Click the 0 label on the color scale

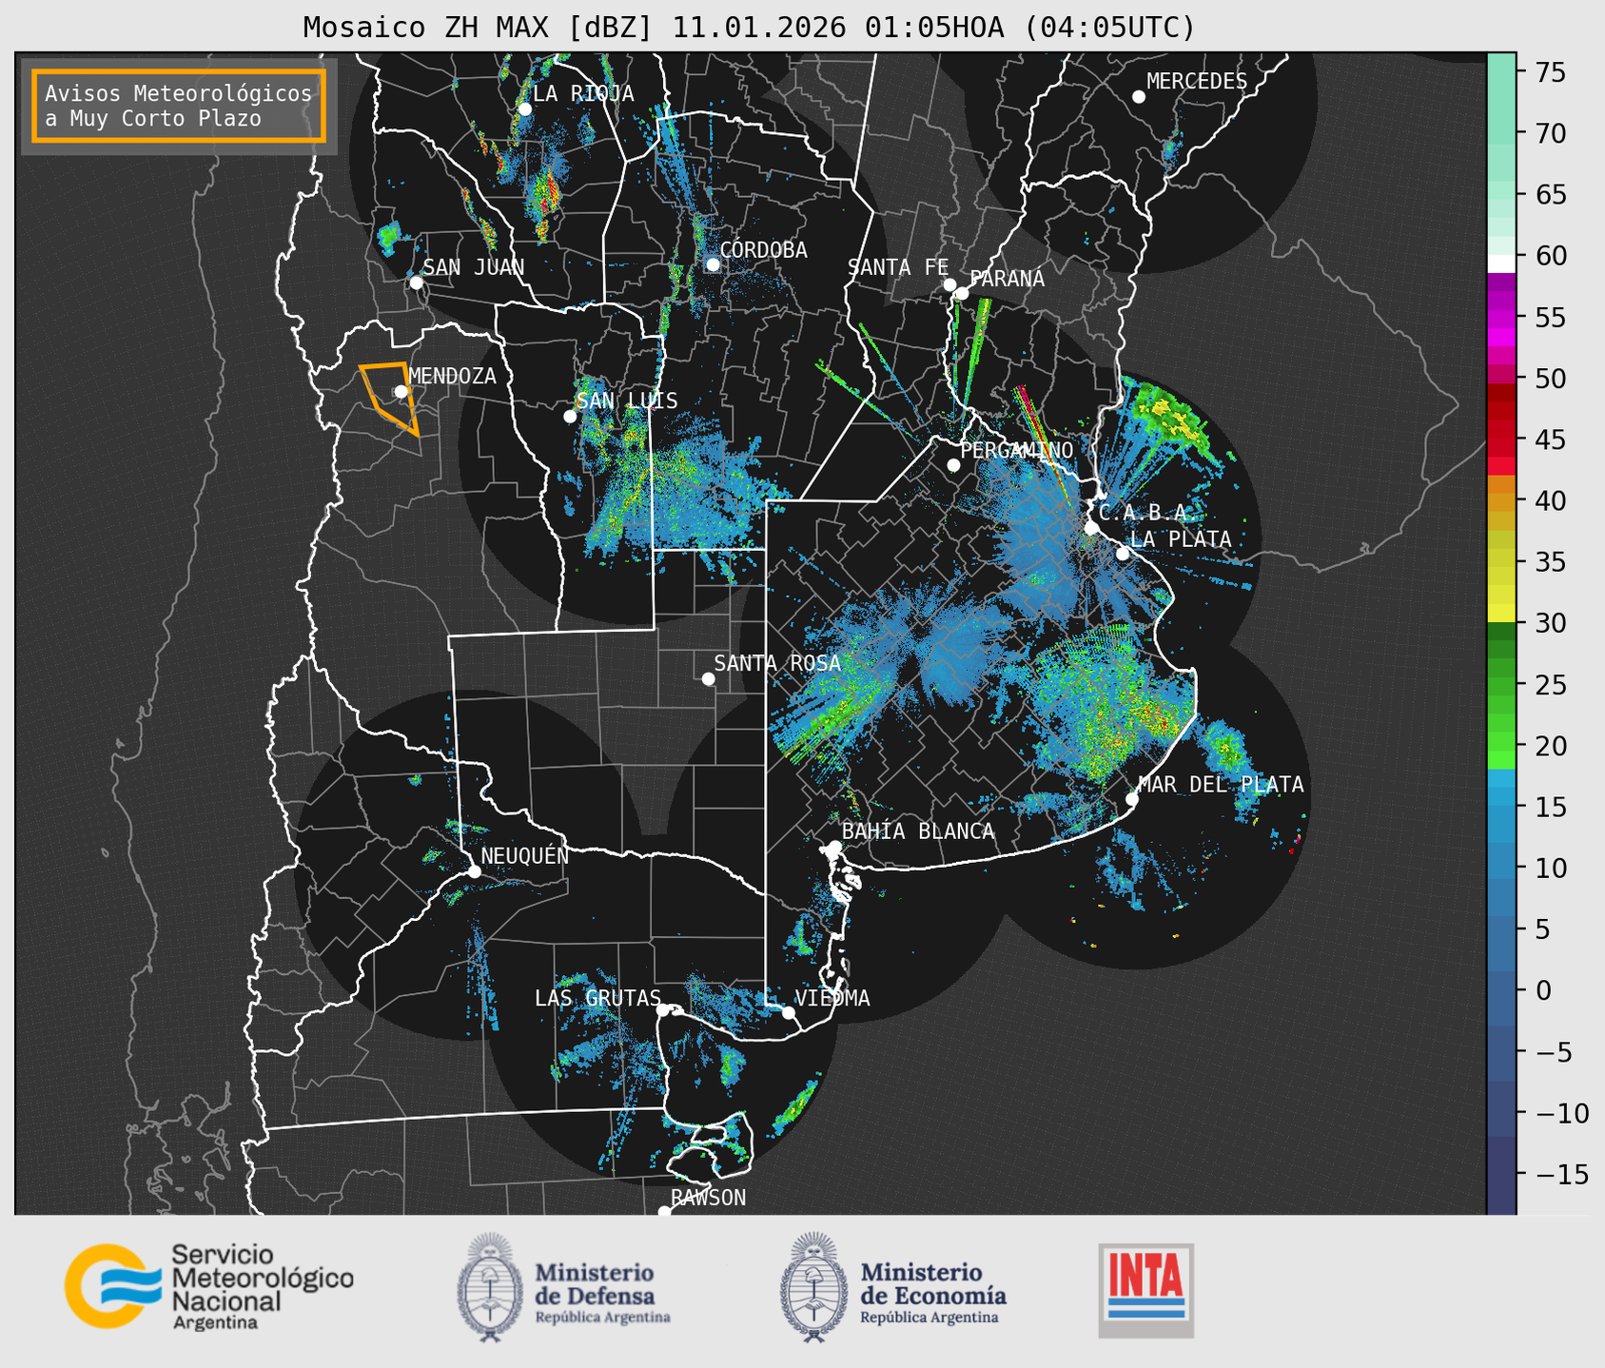tap(1543, 990)
